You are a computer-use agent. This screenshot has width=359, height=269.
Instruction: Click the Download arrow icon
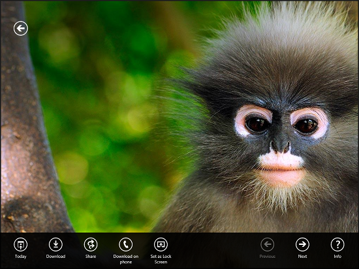point(55,244)
